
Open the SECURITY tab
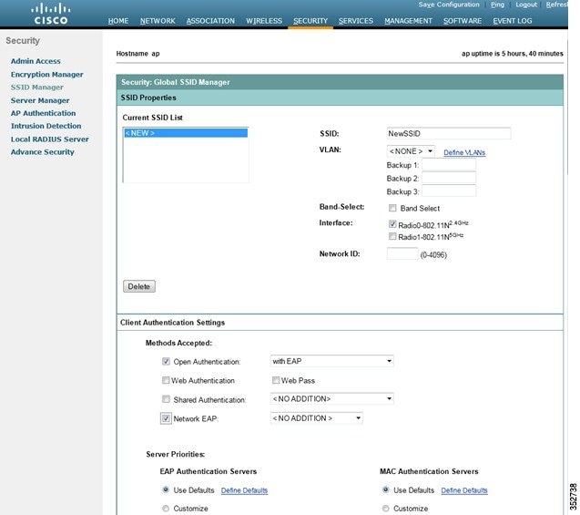pyautogui.click(x=310, y=21)
